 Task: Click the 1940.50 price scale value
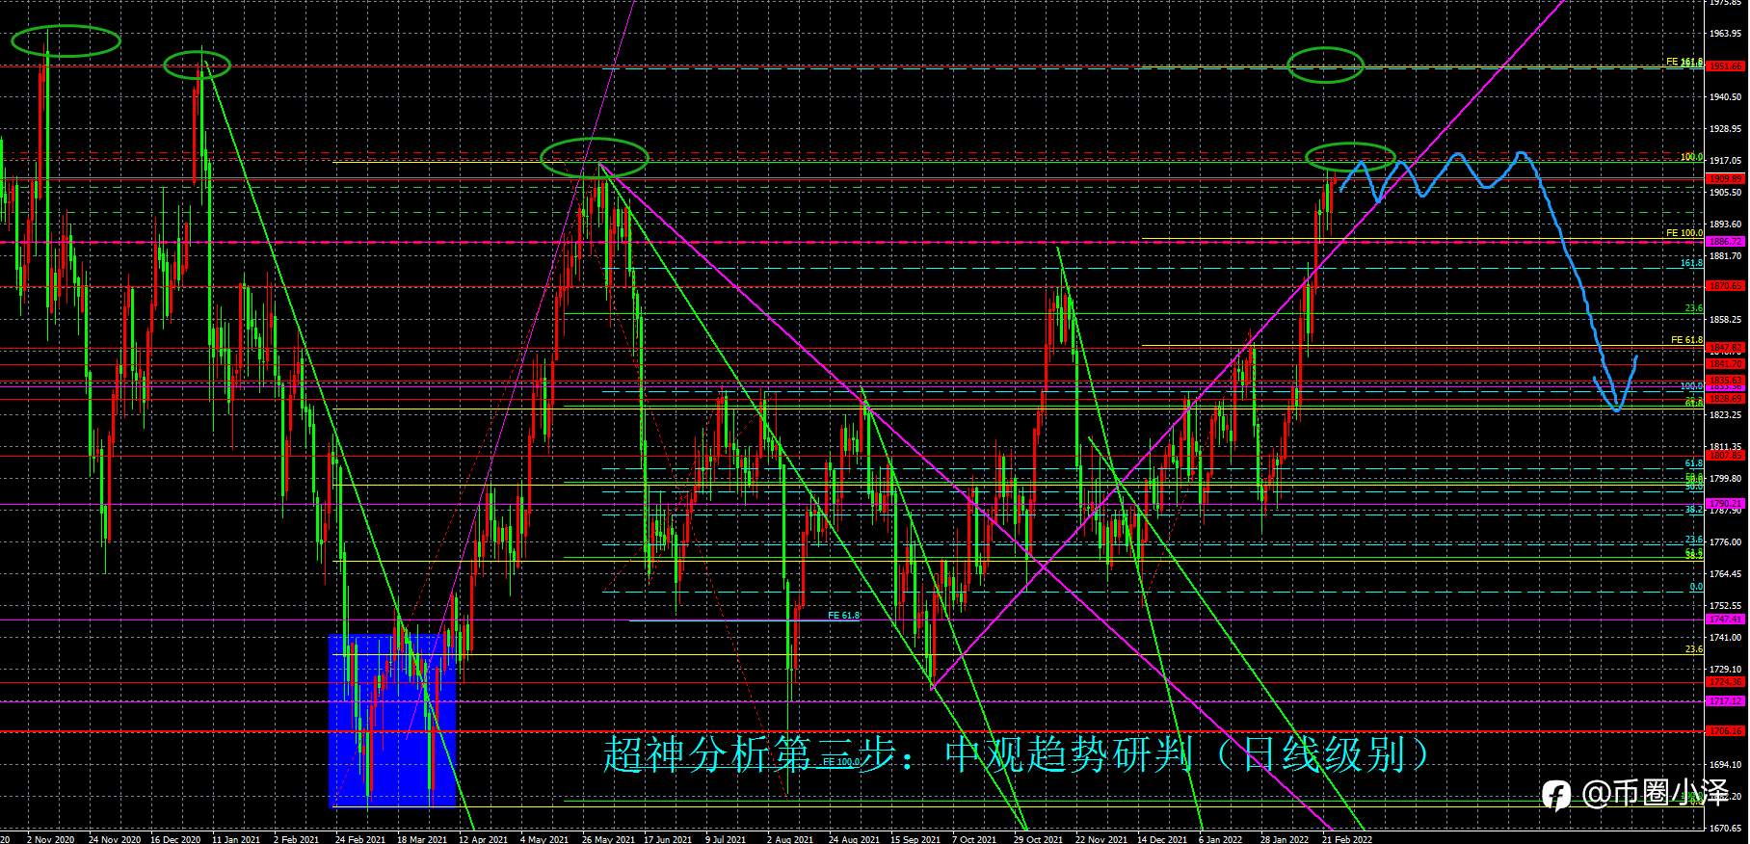1725,97
